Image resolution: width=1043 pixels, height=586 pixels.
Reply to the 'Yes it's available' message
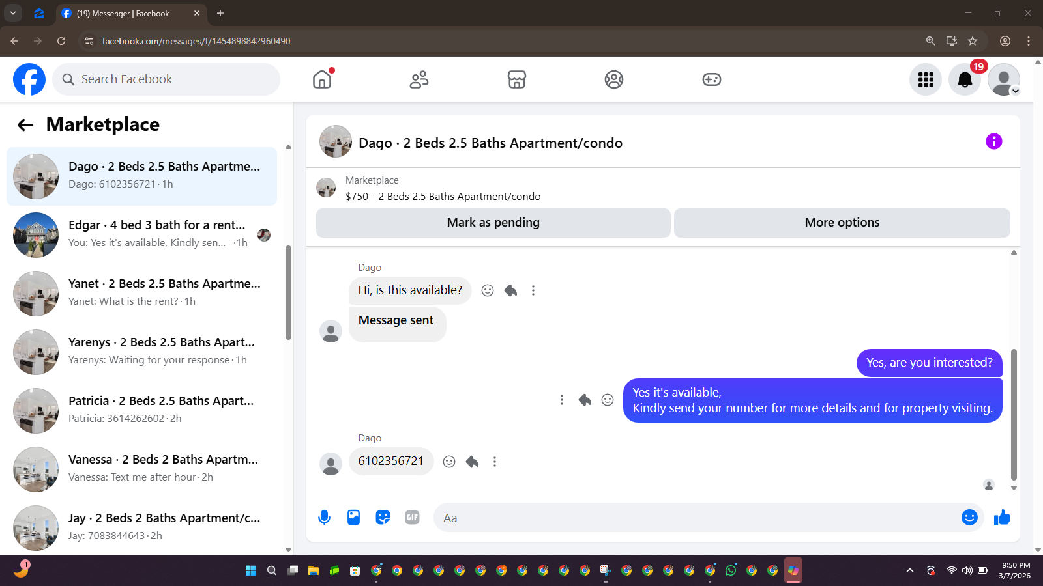(x=585, y=400)
